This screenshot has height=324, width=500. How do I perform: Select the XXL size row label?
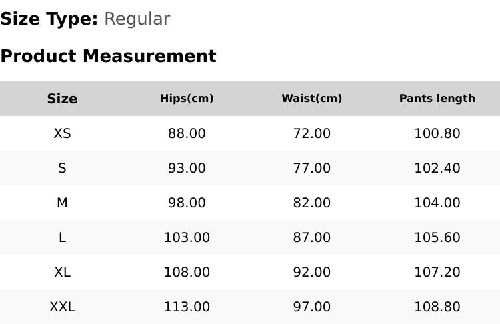coord(62,307)
